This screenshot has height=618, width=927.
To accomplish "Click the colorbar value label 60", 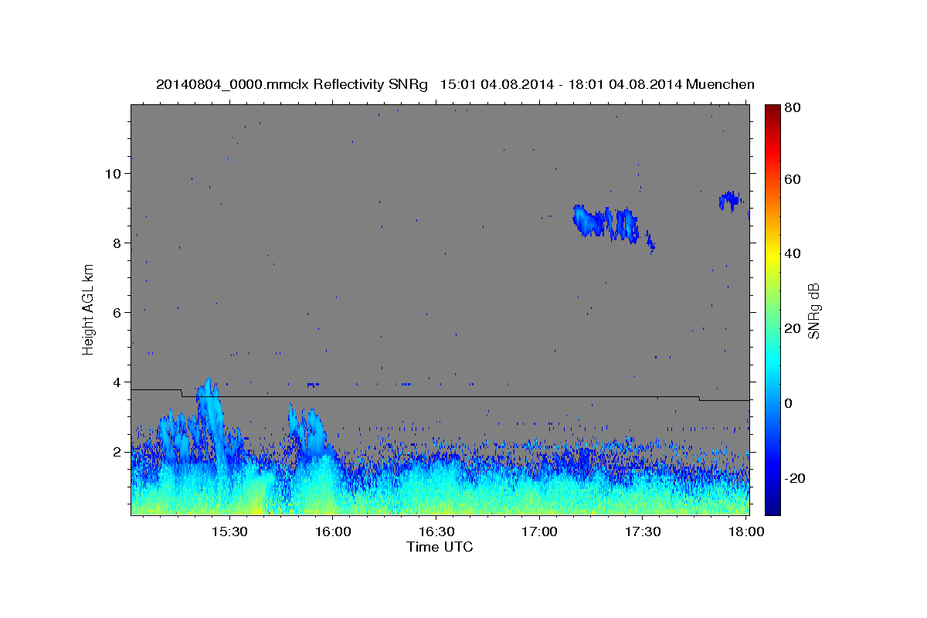I will [x=793, y=179].
